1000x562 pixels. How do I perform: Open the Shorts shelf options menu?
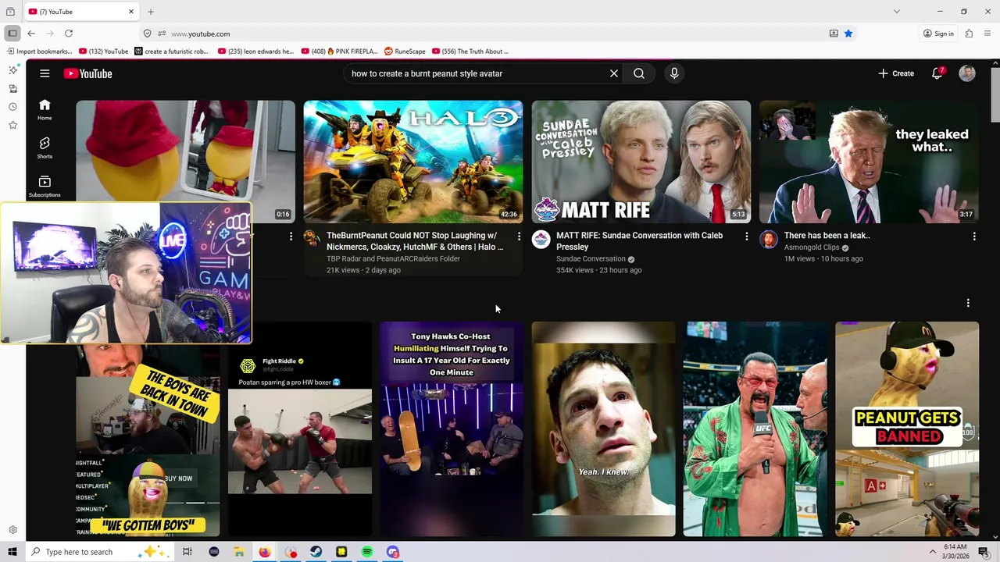968,303
